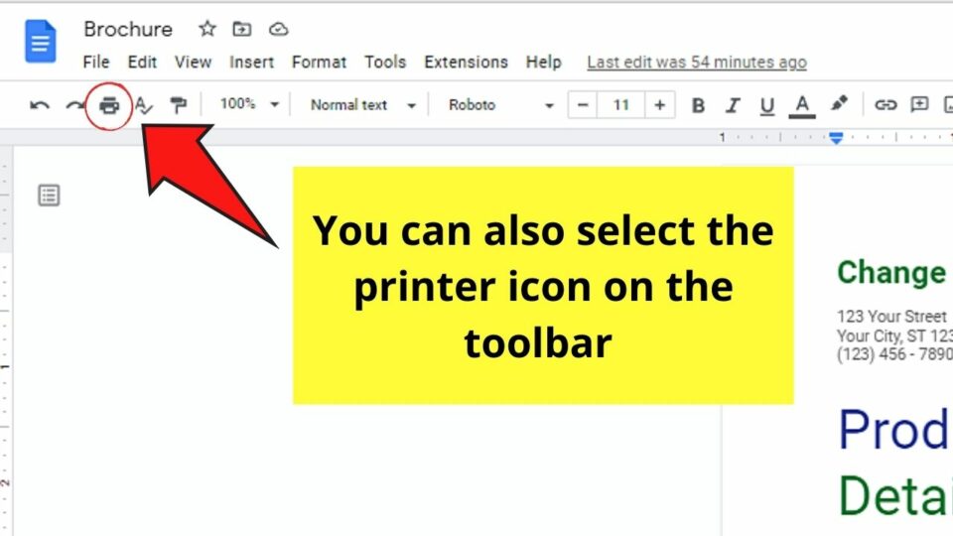Add a comment

pos(919,104)
